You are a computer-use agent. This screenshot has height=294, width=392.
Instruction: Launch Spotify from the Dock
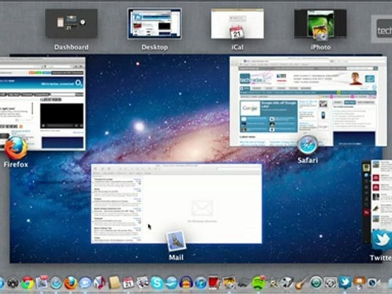pyautogui.click(x=258, y=283)
